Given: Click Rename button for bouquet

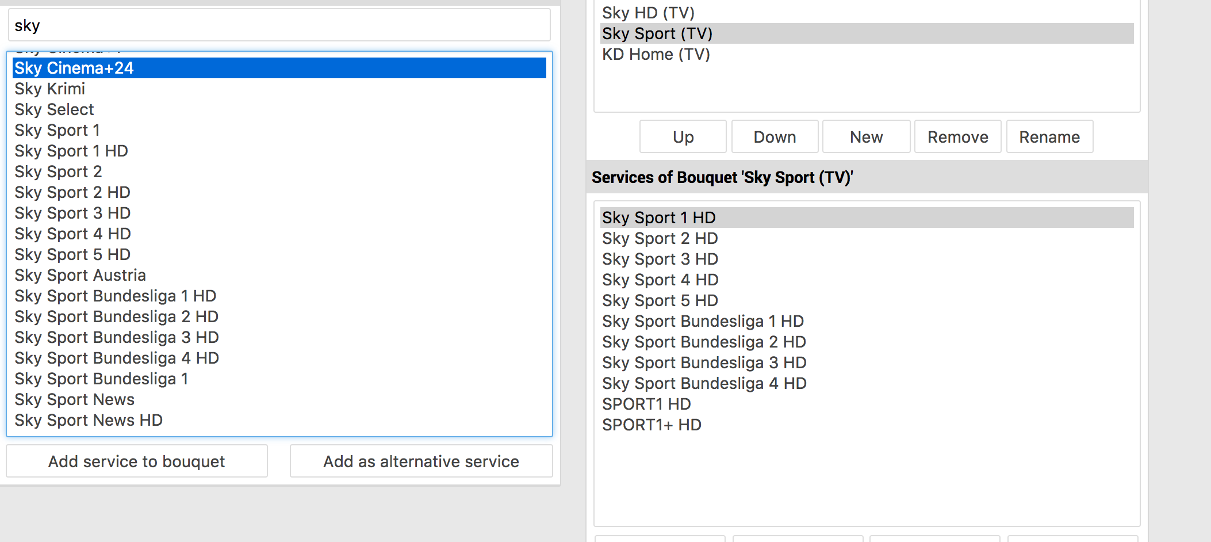Looking at the screenshot, I should 1049,137.
